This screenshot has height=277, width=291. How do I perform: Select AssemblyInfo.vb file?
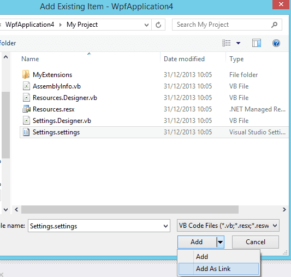154,86
